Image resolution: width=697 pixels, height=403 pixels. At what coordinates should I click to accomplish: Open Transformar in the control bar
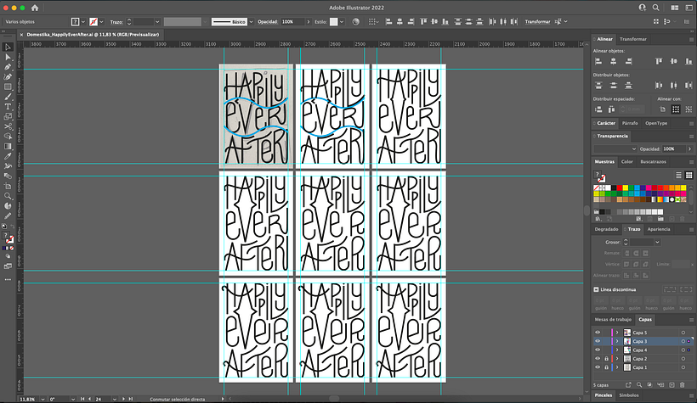(537, 22)
